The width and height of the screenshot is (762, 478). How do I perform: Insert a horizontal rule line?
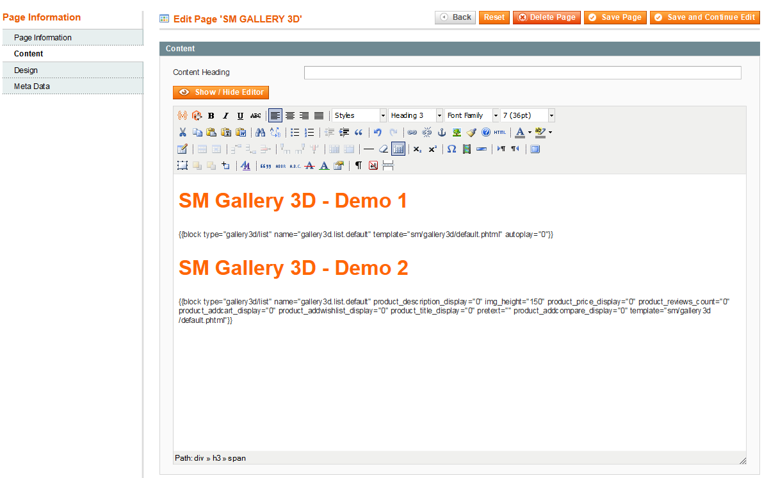point(369,149)
